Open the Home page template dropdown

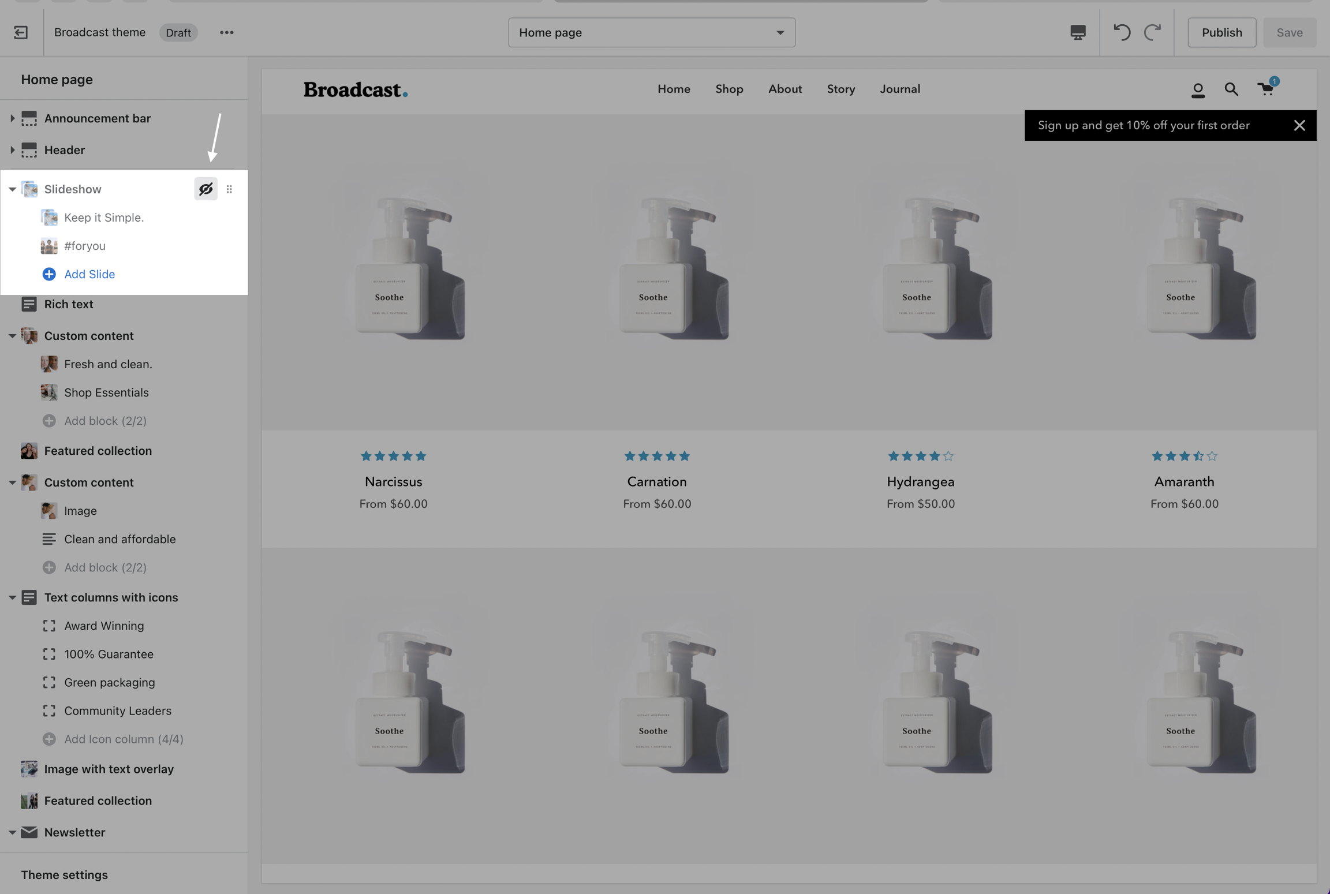pyautogui.click(x=651, y=32)
